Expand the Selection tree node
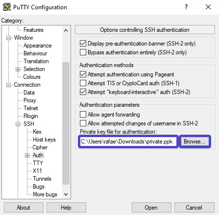Image resolution: width=219 pixels, height=215 pixels. pyautogui.click(x=18, y=69)
